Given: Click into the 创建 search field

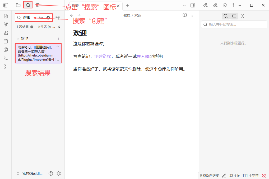Looking at the screenshot, I should [x=34, y=18].
